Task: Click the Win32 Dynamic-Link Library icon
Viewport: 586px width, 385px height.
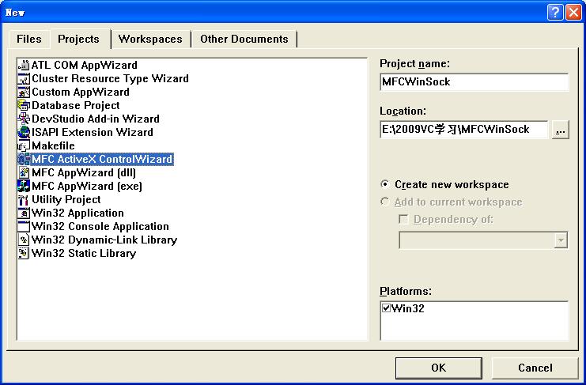Action: pos(24,240)
